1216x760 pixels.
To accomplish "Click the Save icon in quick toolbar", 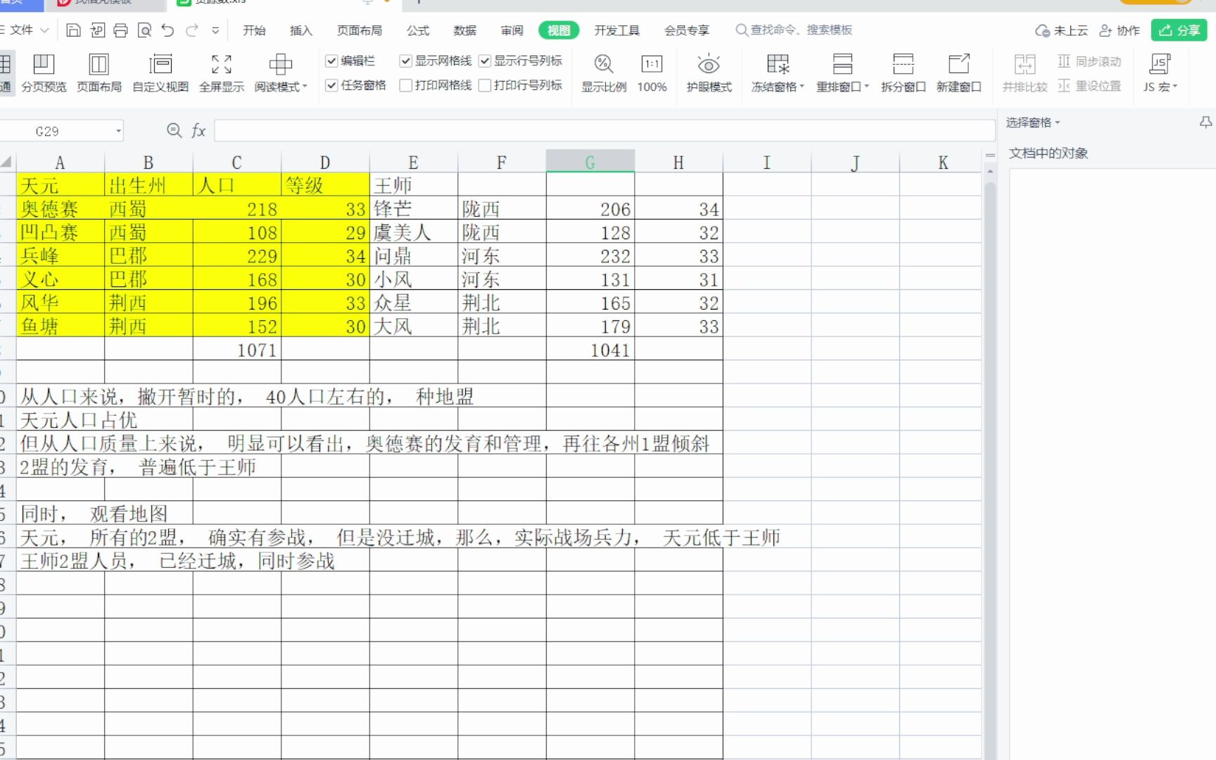I will tap(73, 30).
